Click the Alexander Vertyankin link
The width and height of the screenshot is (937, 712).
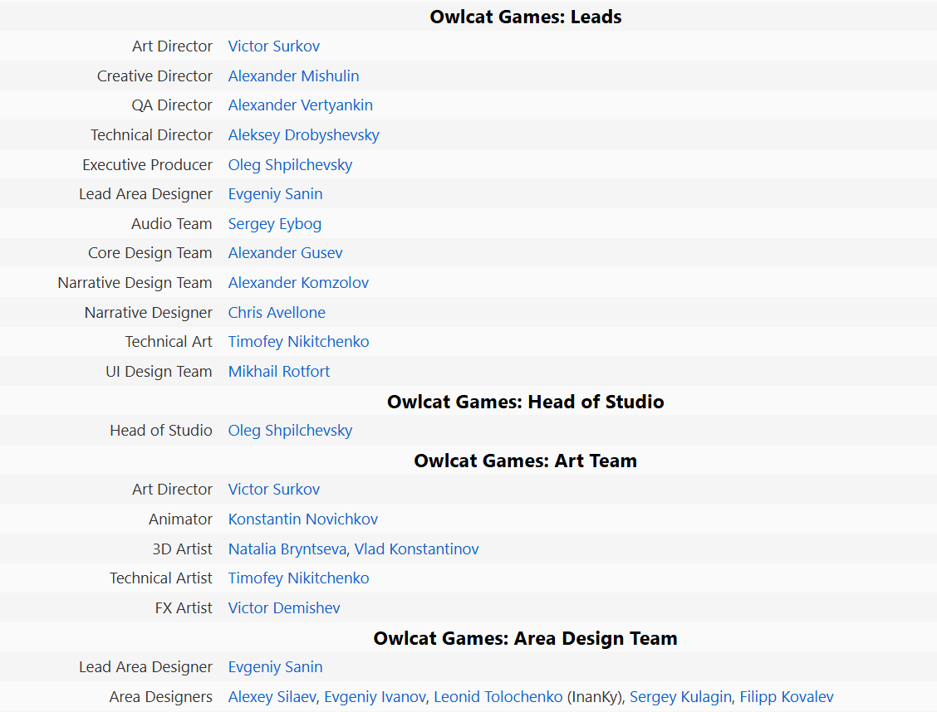(301, 105)
